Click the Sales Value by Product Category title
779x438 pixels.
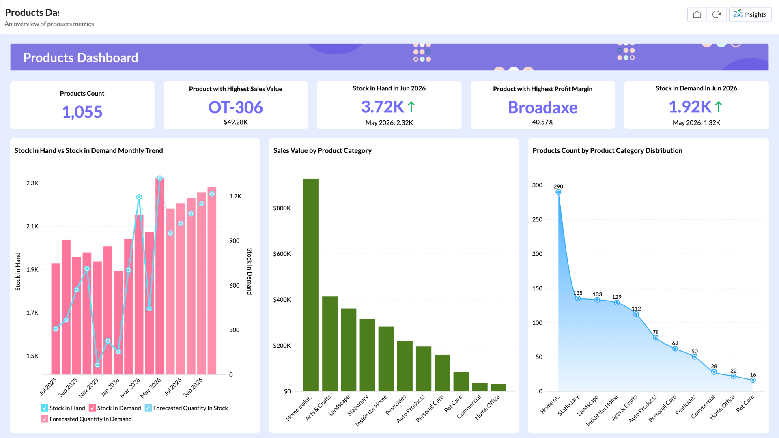(323, 150)
